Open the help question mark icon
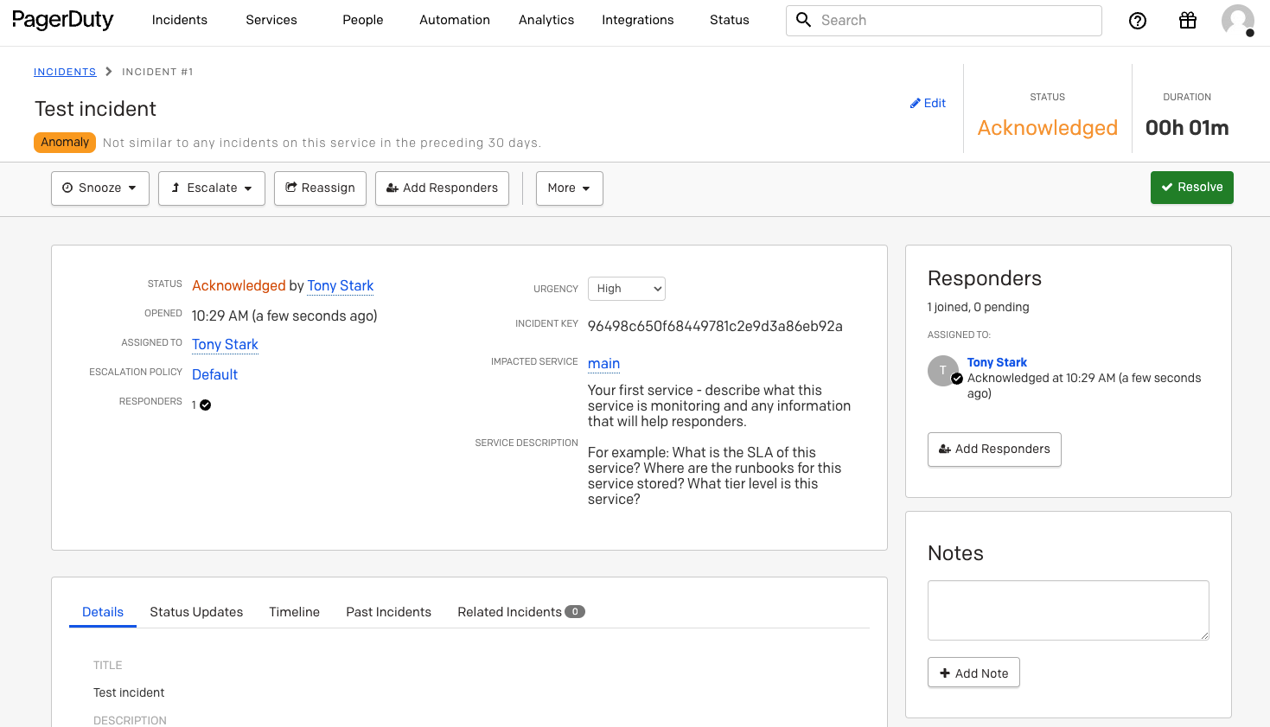The image size is (1270, 727). (1138, 21)
